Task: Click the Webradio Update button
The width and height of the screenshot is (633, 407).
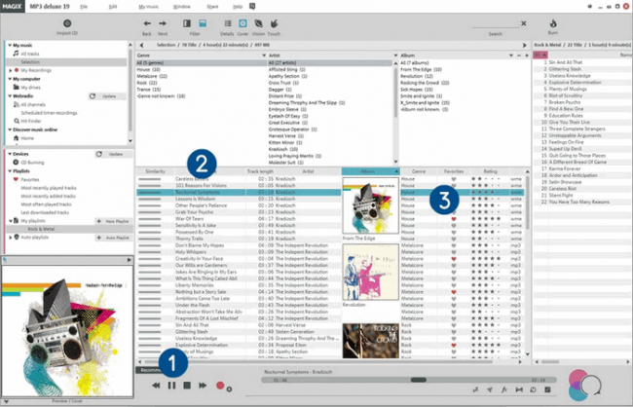Action: pyautogui.click(x=107, y=96)
